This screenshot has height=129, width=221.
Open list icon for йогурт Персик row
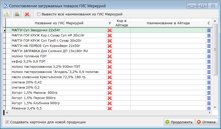click(x=209, y=98)
